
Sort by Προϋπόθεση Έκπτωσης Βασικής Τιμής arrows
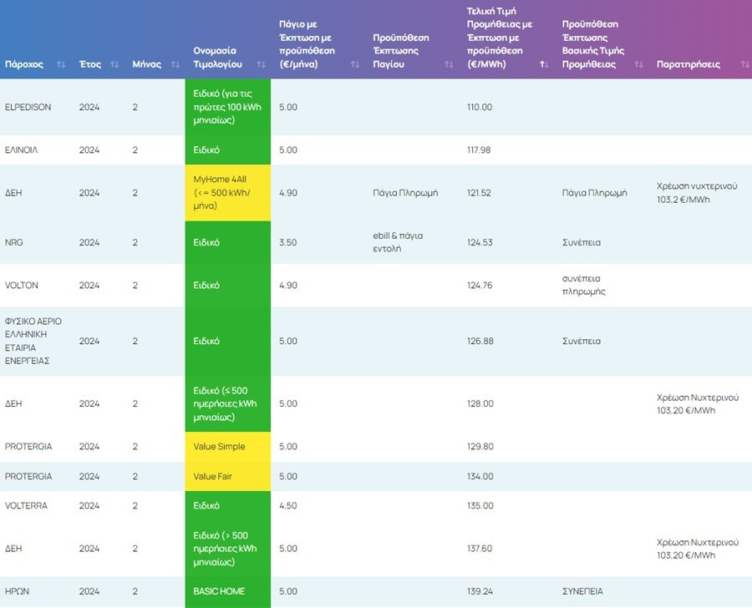click(639, 64)
